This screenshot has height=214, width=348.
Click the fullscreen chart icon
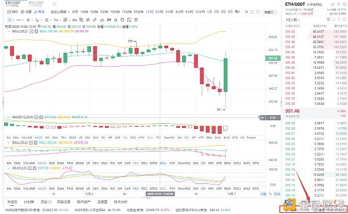(252, 12)
